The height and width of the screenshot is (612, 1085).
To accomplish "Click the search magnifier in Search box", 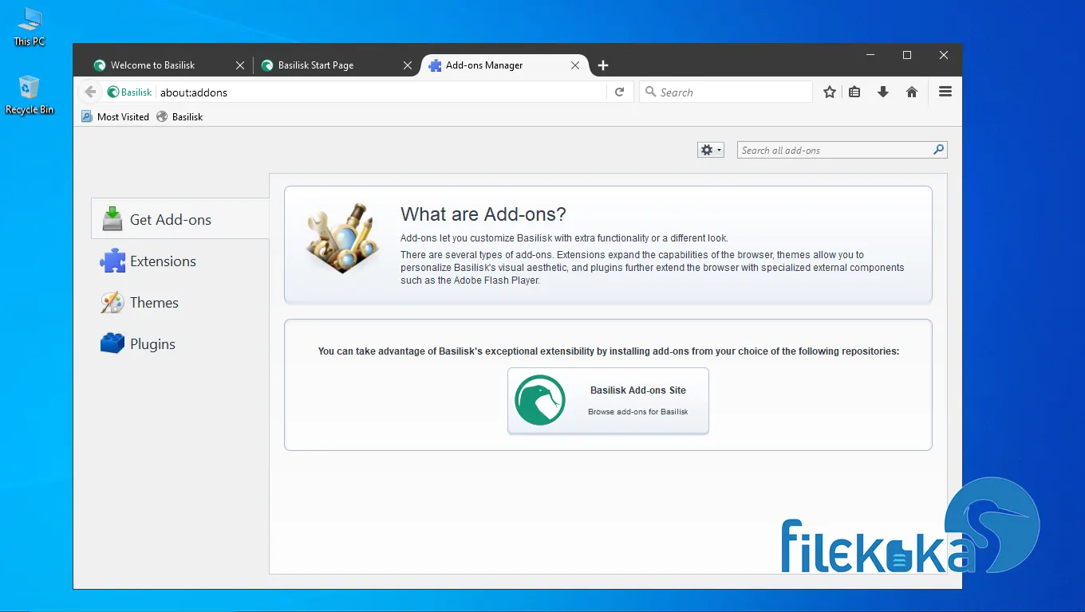I will (650, 92).
